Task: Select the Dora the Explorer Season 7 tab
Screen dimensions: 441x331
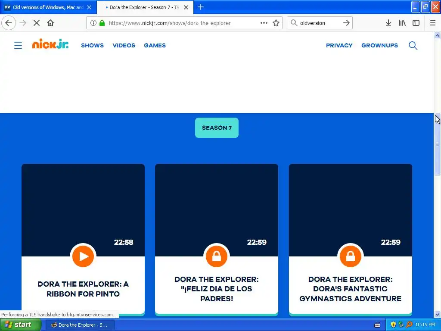Action: click(145, 7)
